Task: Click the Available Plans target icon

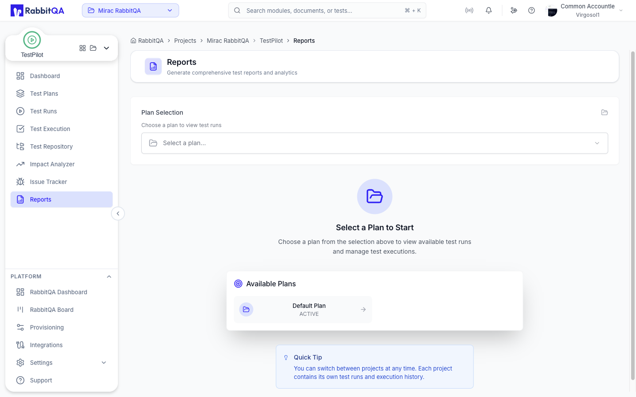Action: click(x=238, y=284)
